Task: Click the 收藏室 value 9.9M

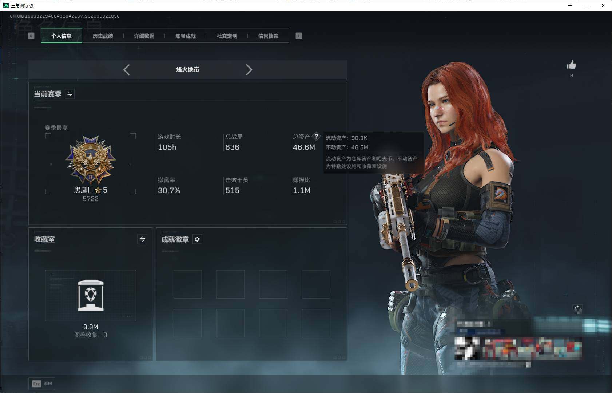Action: pyautogui.click(x=91, y=327)
